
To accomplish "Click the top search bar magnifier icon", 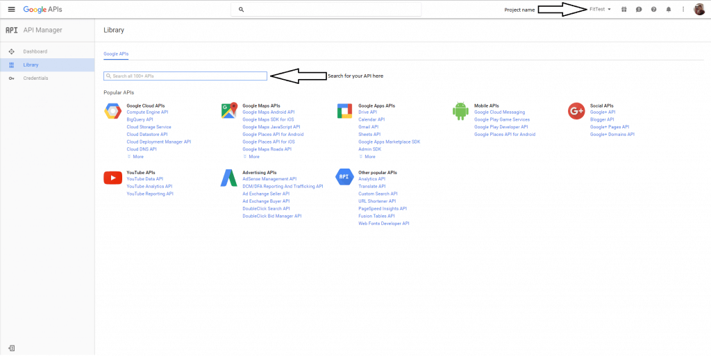I will tap(241, 9).
